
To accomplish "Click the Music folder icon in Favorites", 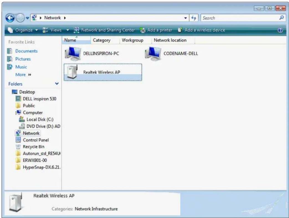I will point(10,67).
